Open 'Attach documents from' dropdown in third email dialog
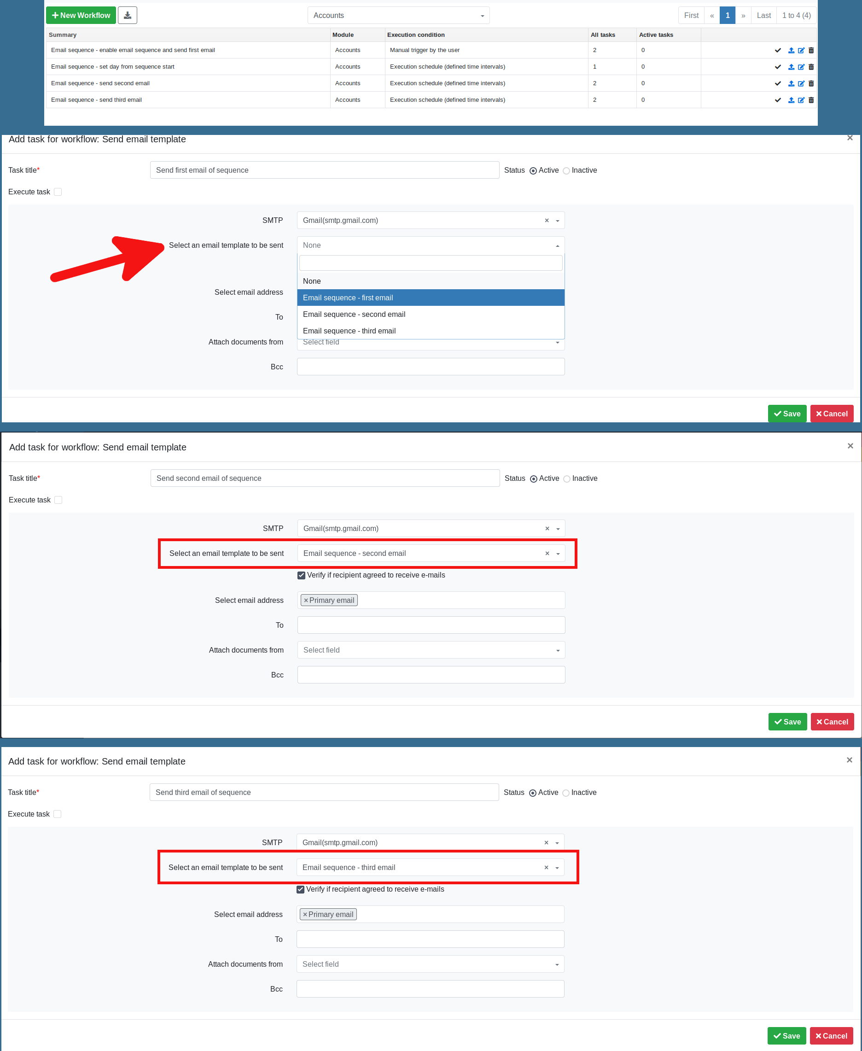 tap(430, 963)
